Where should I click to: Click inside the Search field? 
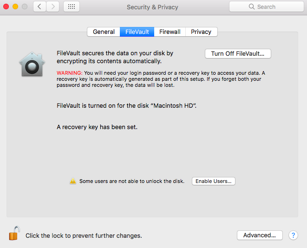click(267, 7)
